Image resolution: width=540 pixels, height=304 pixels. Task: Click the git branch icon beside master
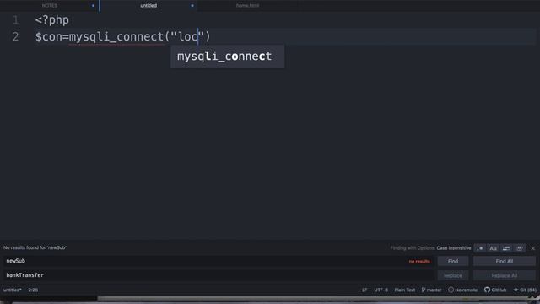click(x=424, y=290)
